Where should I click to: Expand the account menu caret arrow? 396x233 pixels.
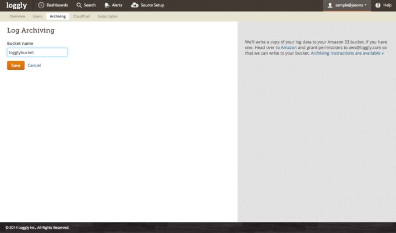pyautogui.click(x=366, y=5)
